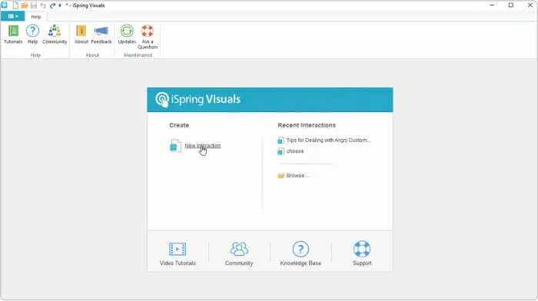
Task: Click the open folder quick access icon
Action: pyautogui.click(x=25, y=5)
